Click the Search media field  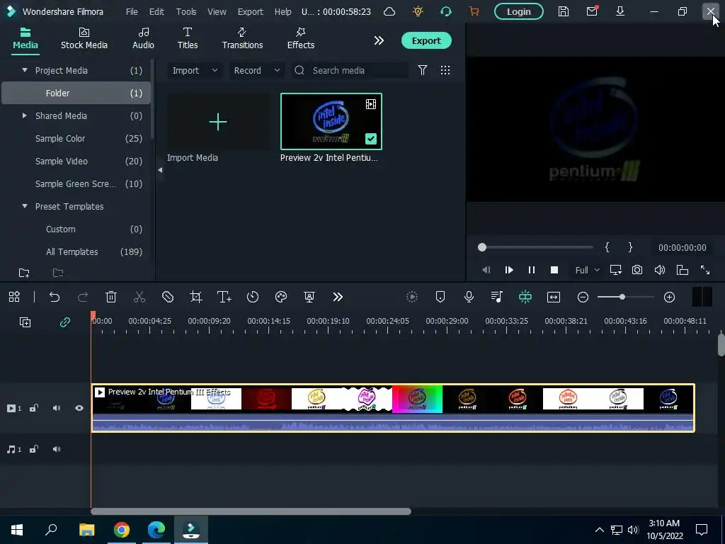pos(350,70)
